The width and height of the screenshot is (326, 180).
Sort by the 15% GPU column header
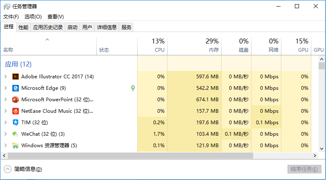[296, 46]
